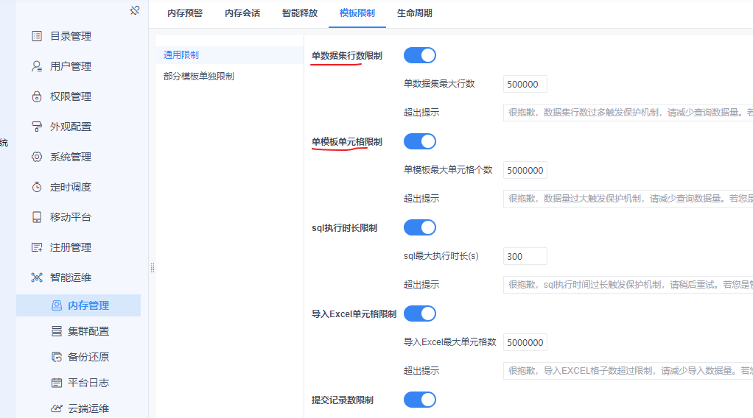Click 超出提示 field under 单模板最大单元格个数
Screen dimensions: 753x418
(628, 199)
